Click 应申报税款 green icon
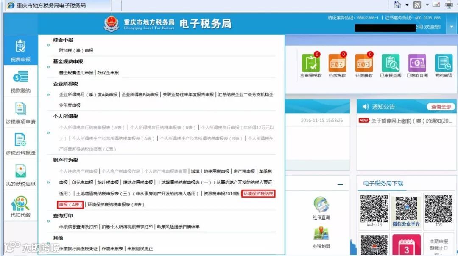 click(310, 63)
